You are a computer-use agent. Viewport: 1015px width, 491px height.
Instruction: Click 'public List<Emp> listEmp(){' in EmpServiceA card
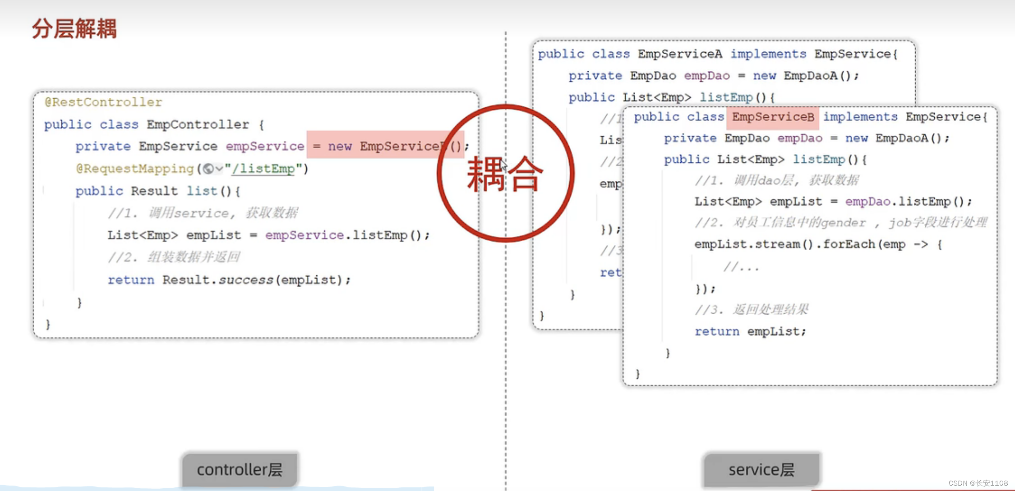(x=672, y=97)
